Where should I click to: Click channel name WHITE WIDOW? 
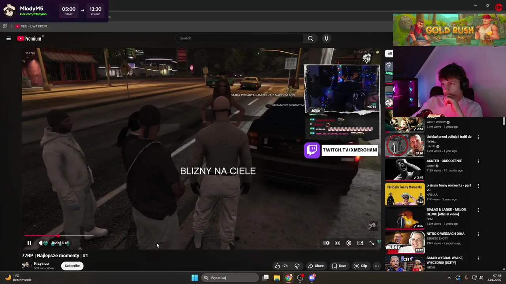(x=436, y=122)
